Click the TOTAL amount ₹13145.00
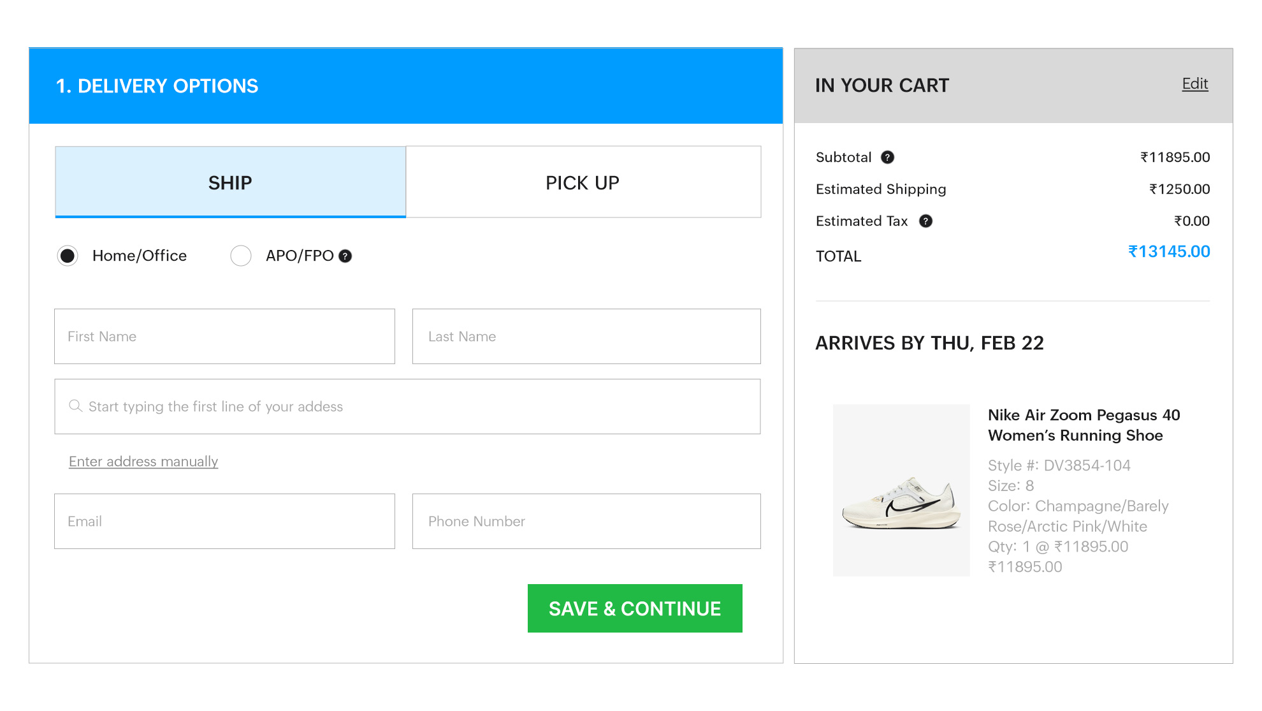Screen dimensions: 1262x711 [x=1170, y=251]
